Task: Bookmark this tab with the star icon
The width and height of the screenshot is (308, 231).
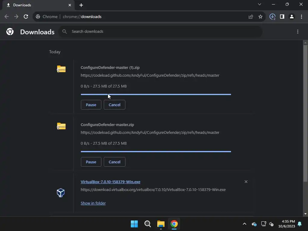Action: coord(260,17)
